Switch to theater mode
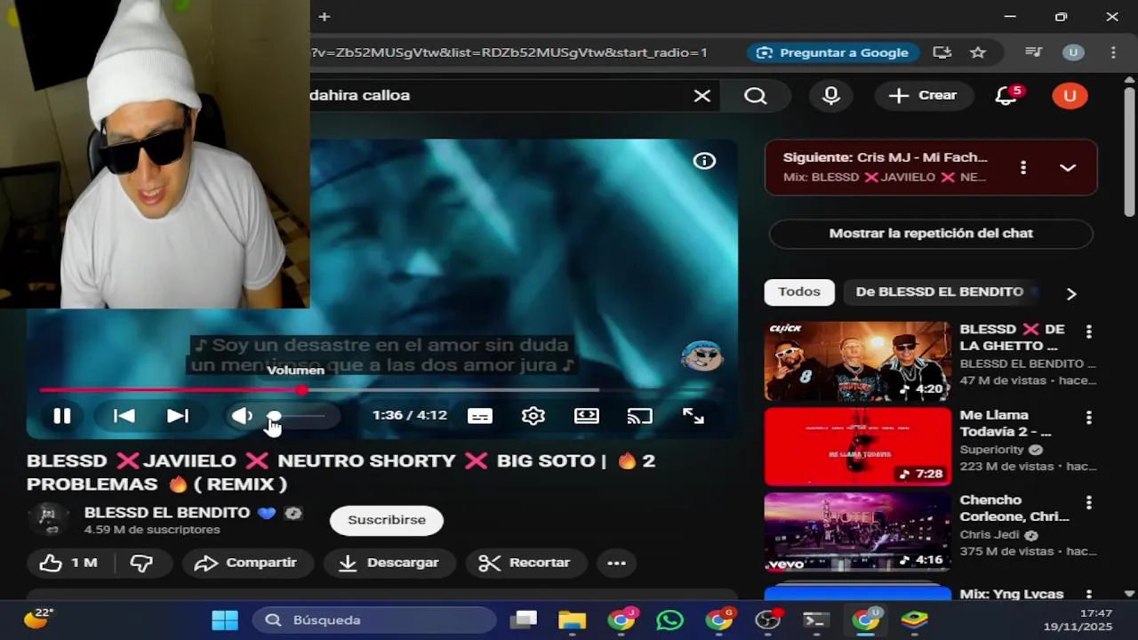This screenshot has height=640, width=1138. (x=587, y=416)
